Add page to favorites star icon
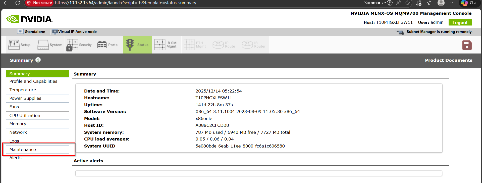The width and height of the screenshot is (482, 183). (x=407, y=3)
